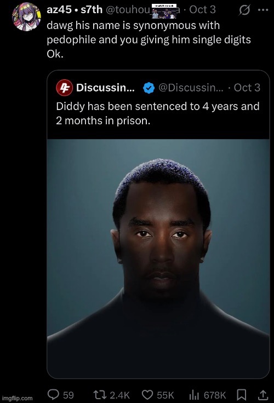Open view analytics bar chart icon
The height and width of the screenshot is (403, 274).
pos(195,395)
